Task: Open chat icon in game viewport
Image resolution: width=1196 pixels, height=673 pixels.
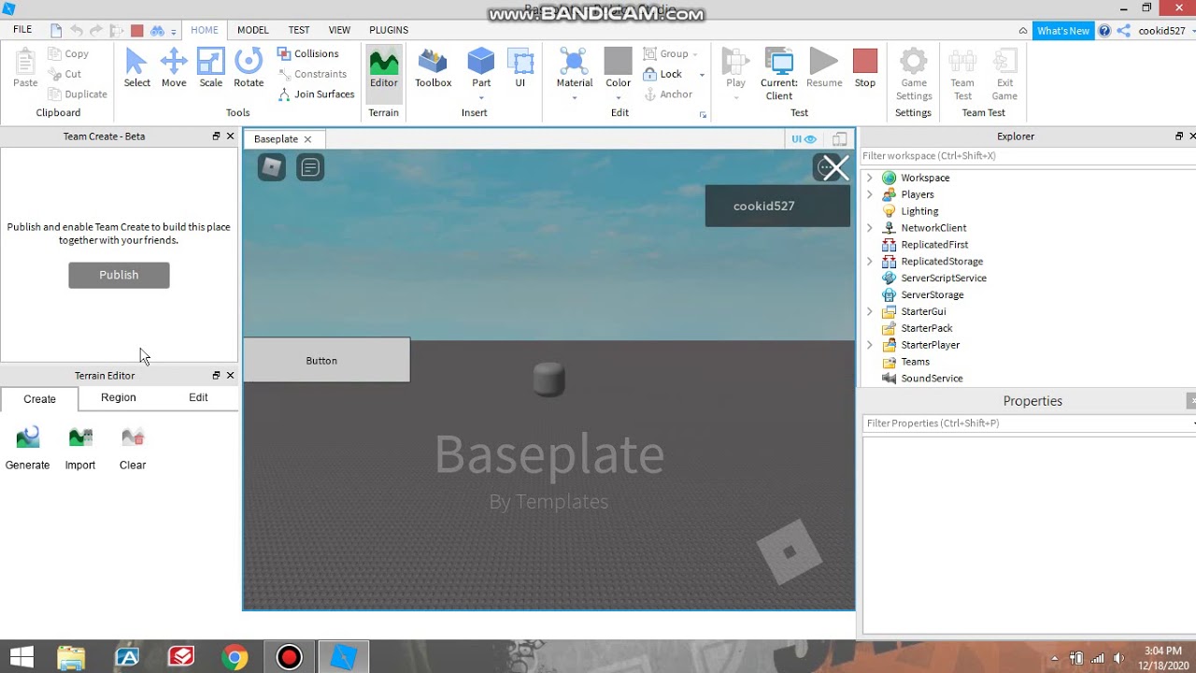Action: (310, 167)
